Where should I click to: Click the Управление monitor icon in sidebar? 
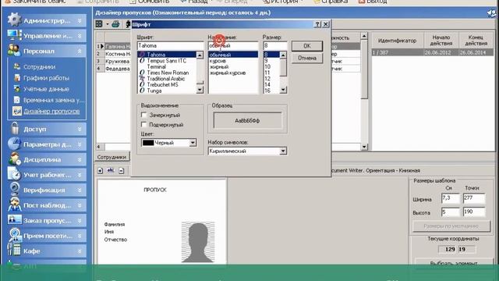click(x=14, y=35)
